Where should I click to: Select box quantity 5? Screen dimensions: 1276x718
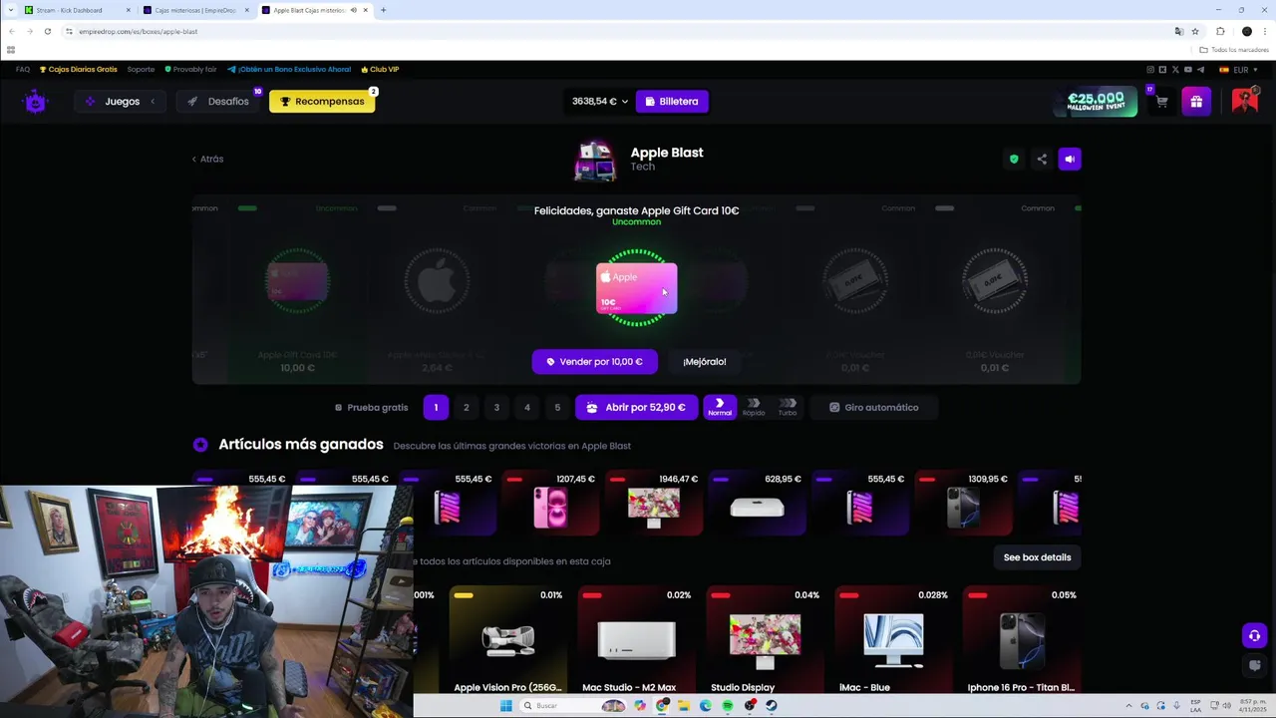557,407
